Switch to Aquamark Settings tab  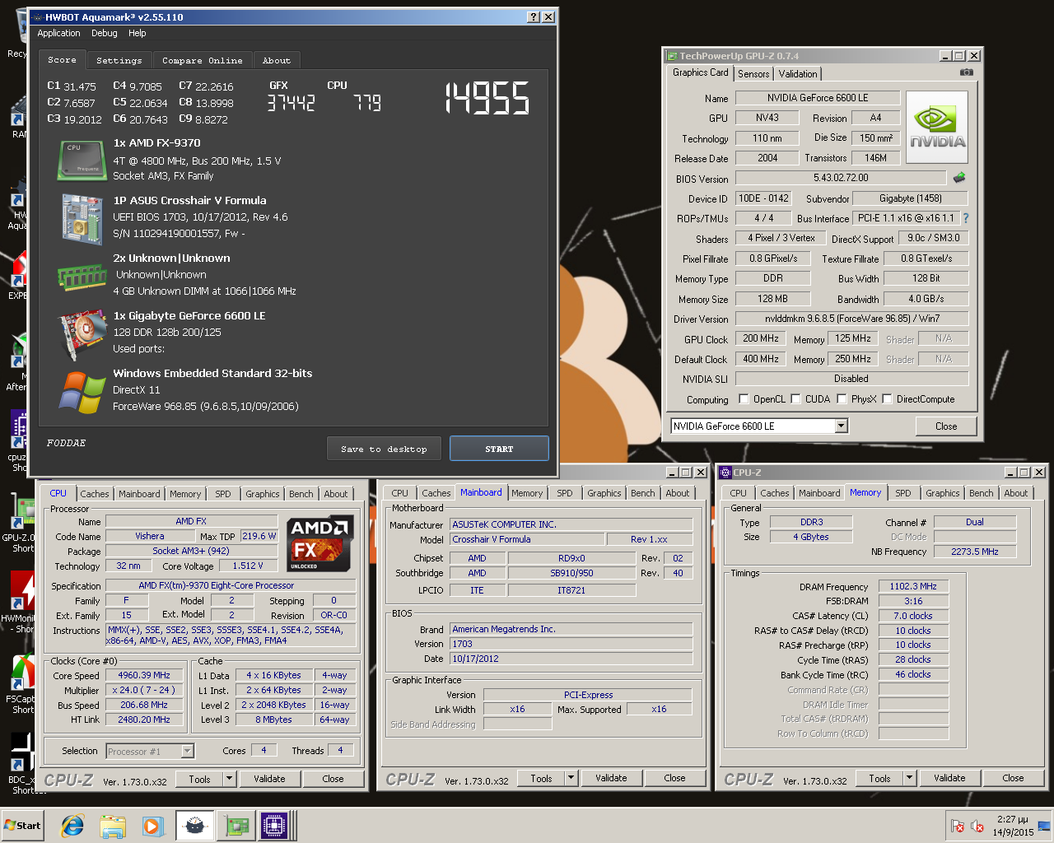coord(119,60)
